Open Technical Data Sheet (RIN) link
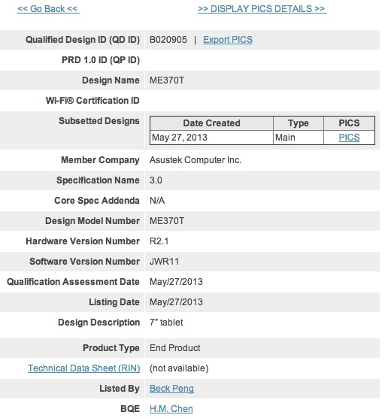 point(83,368)
